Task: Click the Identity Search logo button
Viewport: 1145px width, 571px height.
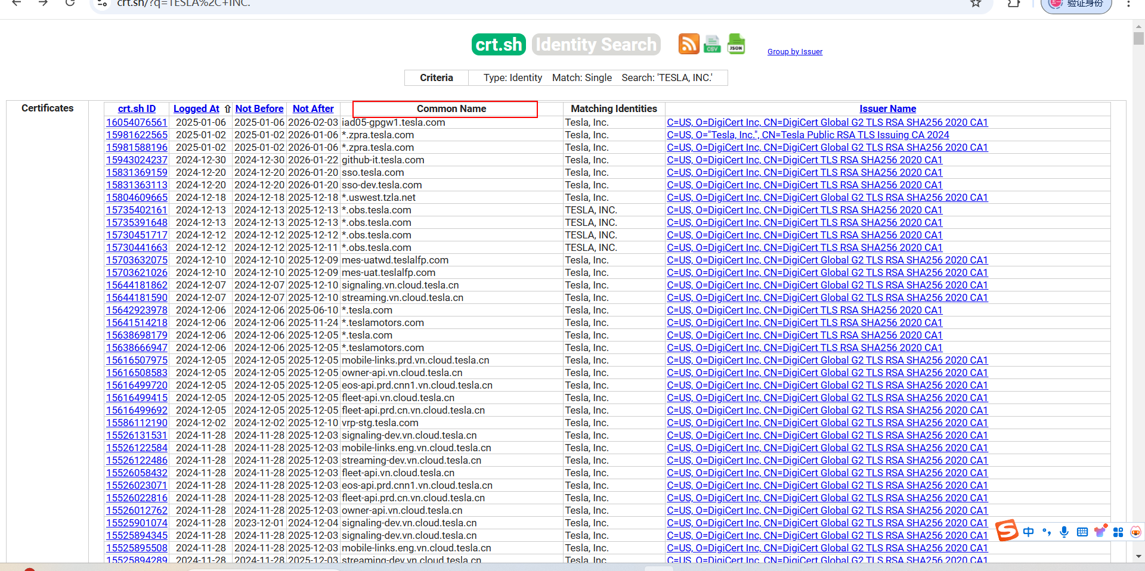Action: (596, 45)
